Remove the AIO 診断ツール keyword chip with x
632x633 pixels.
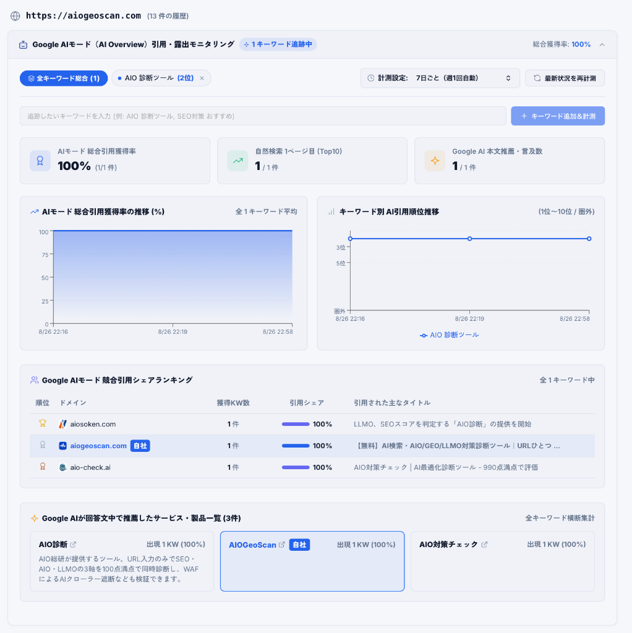[x=202, y=79]
